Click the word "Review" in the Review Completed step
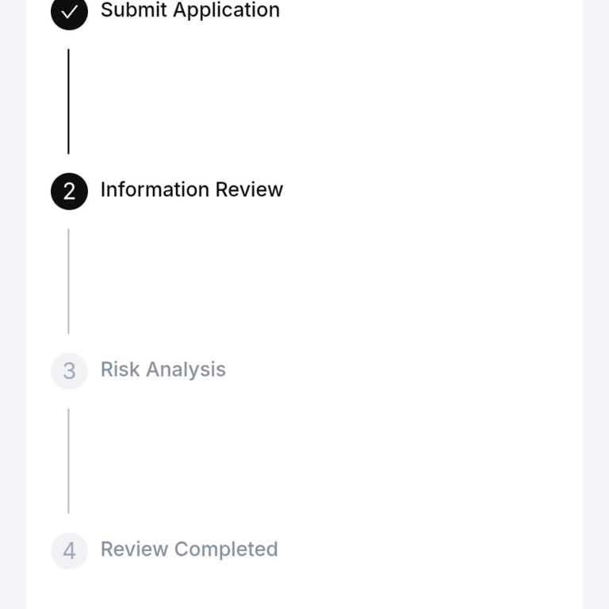 click(x=134, y=550)
